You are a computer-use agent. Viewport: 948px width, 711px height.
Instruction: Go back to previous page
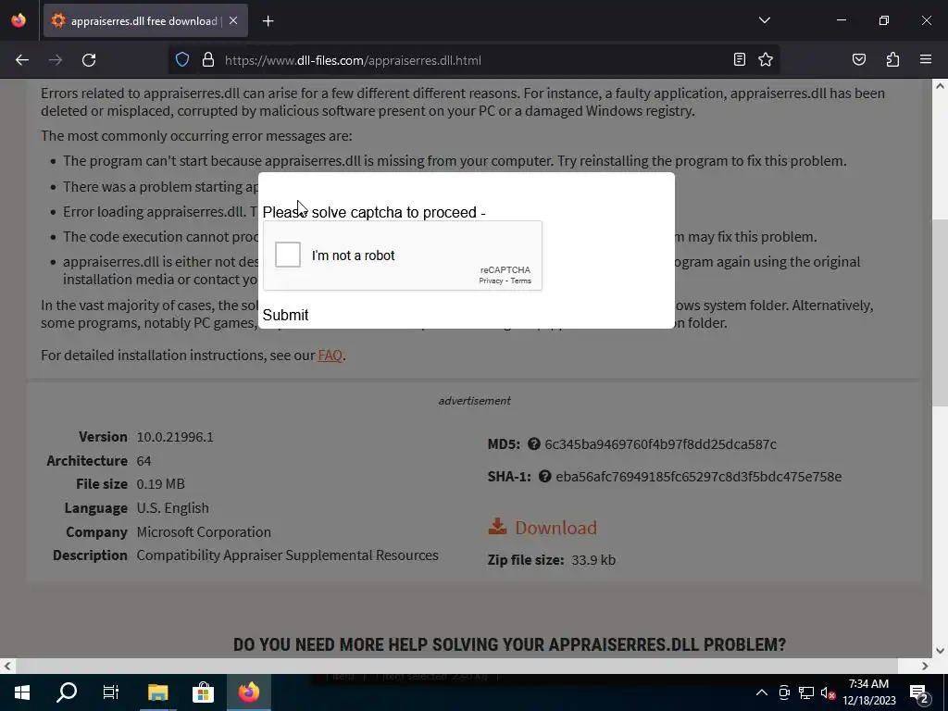22,60
